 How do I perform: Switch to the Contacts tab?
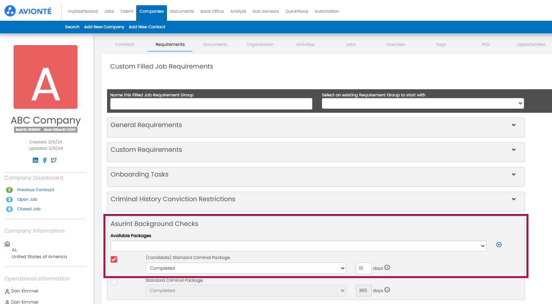point(125,44)
